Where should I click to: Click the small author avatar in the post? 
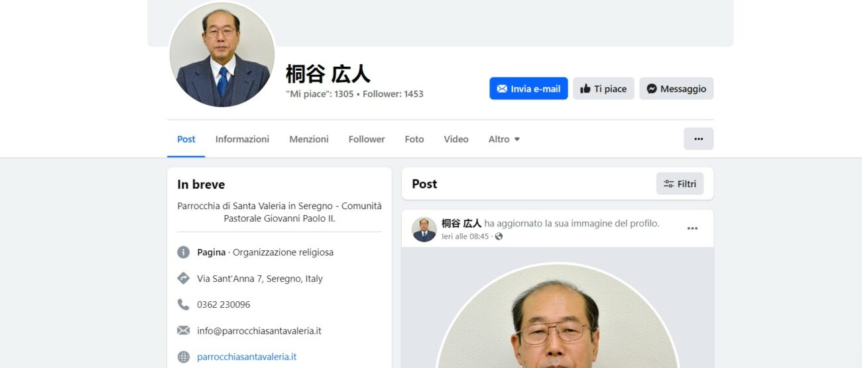click(x=424, y=230)
